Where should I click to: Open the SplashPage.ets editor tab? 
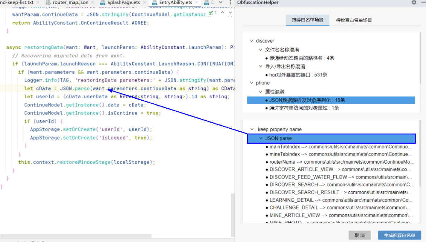(123, 3)
